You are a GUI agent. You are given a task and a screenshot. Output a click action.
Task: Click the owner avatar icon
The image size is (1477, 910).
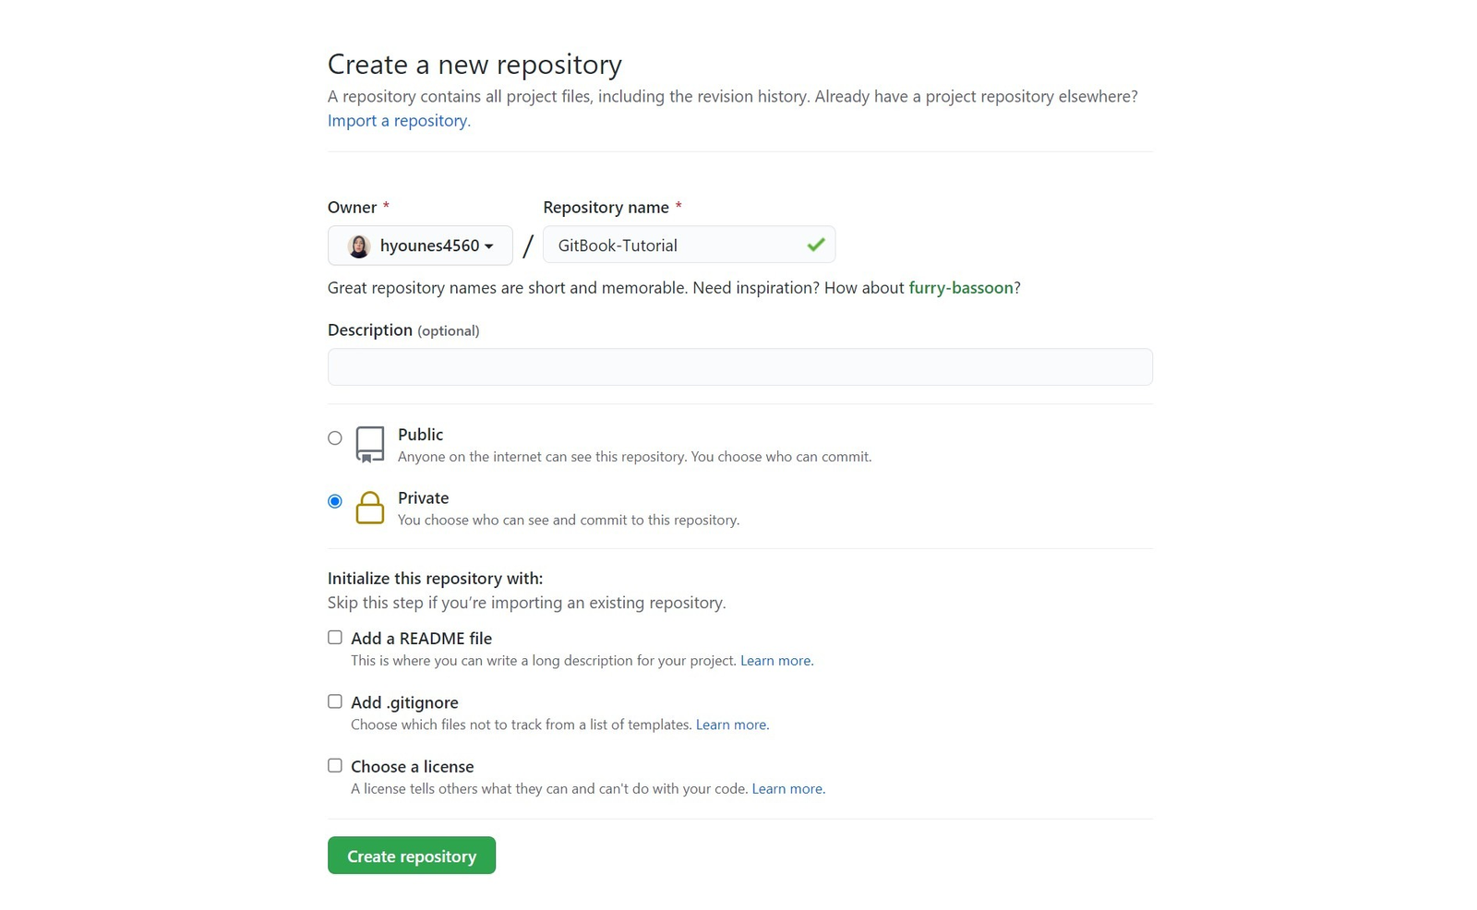point(358,246)
